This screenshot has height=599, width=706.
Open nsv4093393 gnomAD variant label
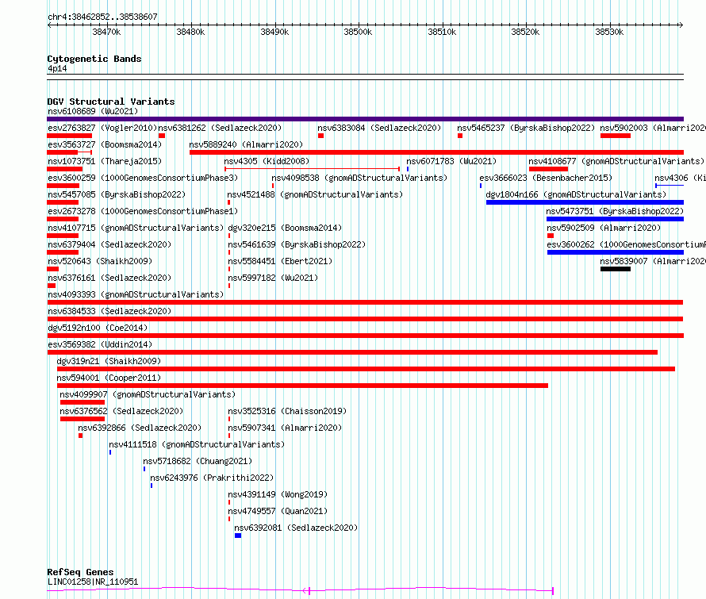(x=136, y=294)
